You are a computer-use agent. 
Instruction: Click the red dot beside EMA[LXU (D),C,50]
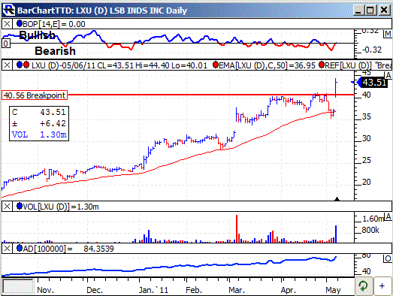[216, 65]
